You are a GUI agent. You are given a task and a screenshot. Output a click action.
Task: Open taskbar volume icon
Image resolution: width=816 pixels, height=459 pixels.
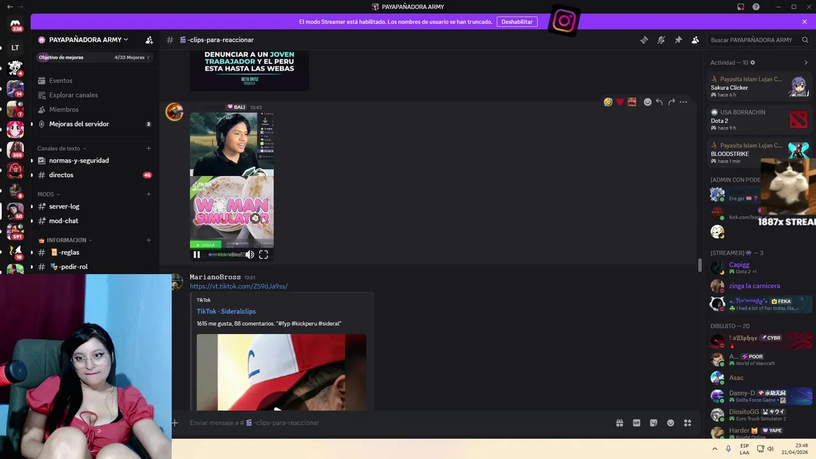click(770, 449)
